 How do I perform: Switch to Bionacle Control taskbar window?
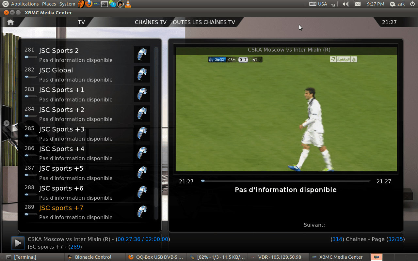coord(95,257)
